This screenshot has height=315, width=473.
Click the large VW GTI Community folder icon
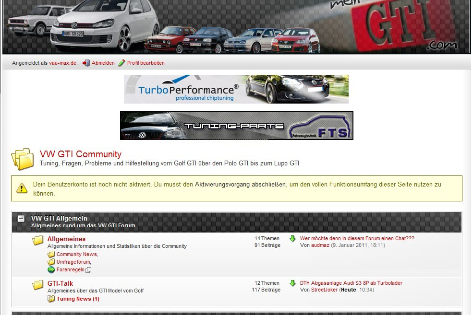point(23,159)
